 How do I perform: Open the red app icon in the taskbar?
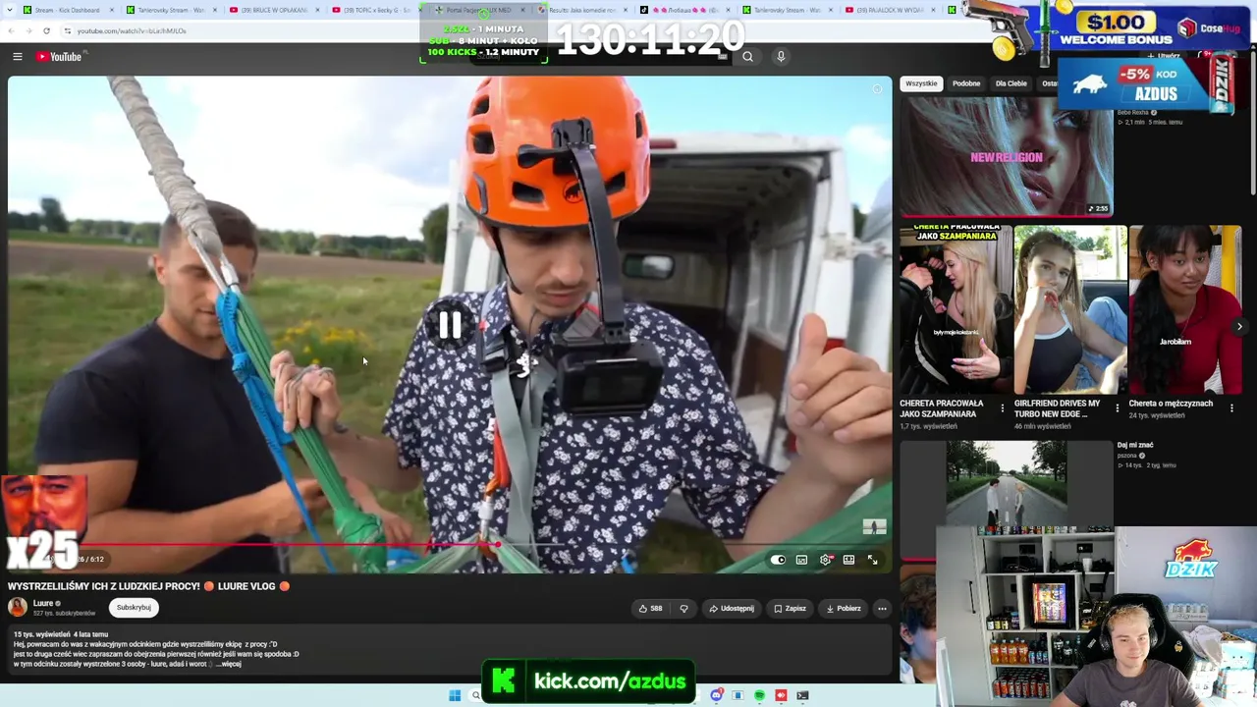coord(781,695)
